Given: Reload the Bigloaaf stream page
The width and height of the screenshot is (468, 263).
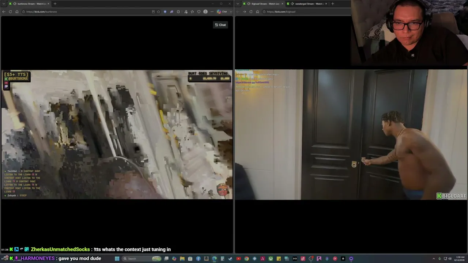Looking at the screenshot, I should 251,12.
